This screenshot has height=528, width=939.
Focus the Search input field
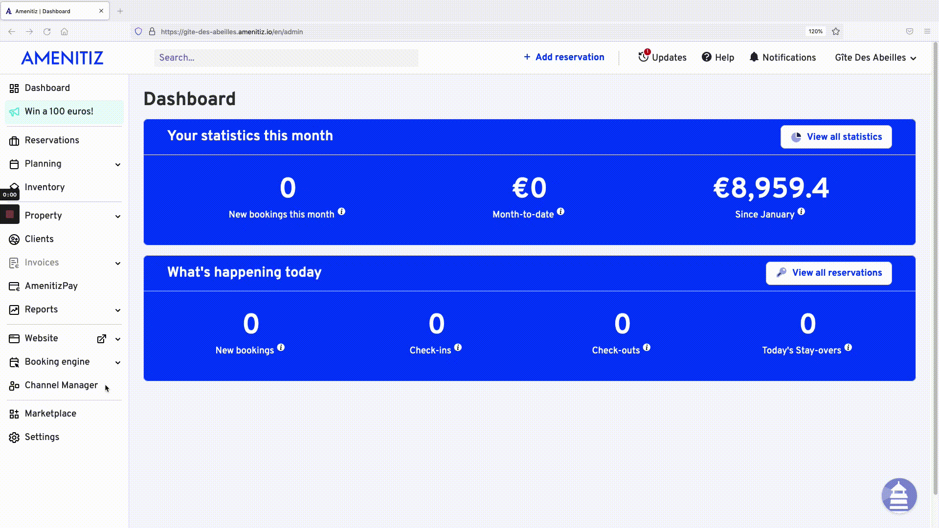[x=286, y=58]
